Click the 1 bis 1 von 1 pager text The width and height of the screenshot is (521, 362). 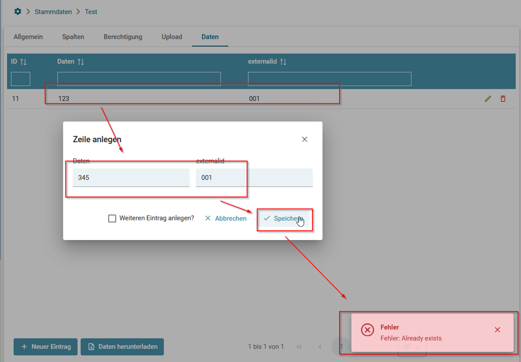[x=266, y=347]
